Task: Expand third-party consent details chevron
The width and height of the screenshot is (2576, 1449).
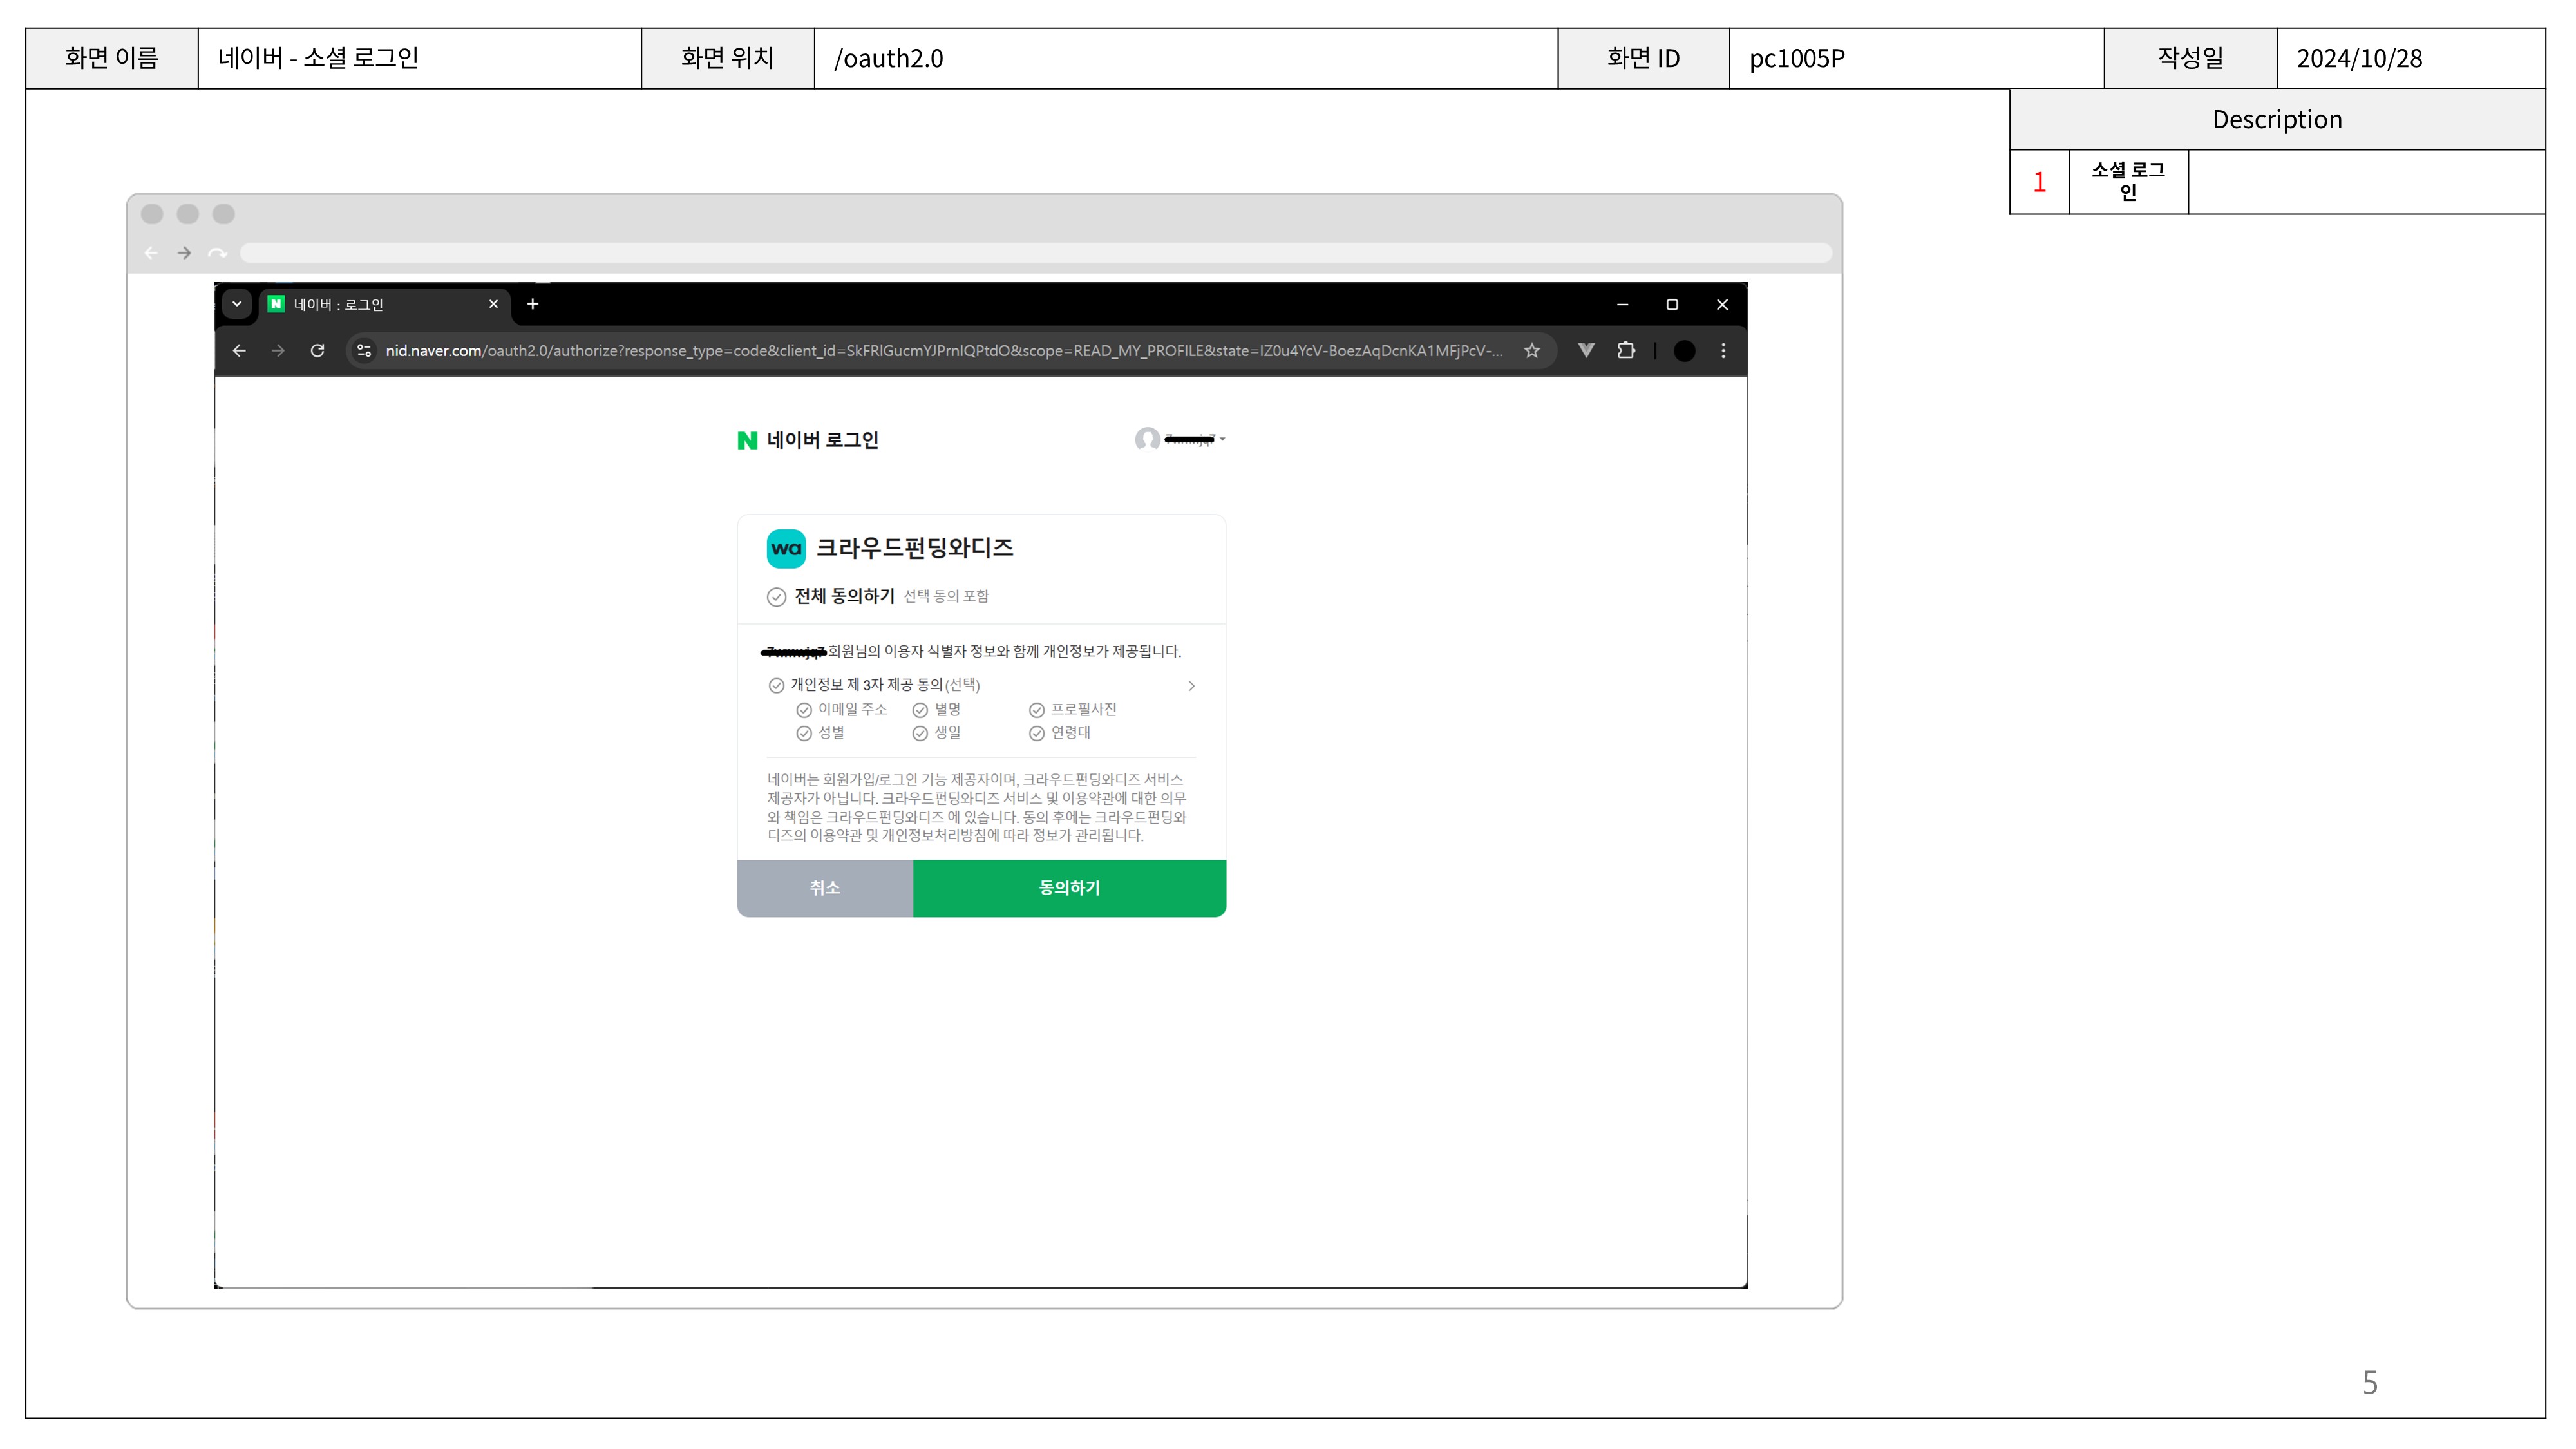Action: pyautogui.click(x=1191, y=686)
